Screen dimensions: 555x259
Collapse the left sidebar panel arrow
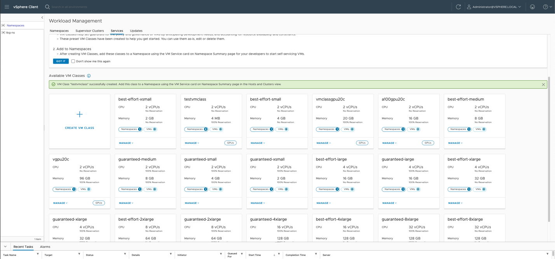[42, 17]
